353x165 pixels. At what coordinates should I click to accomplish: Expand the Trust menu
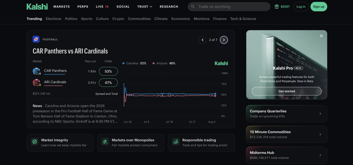coord(145,7)
